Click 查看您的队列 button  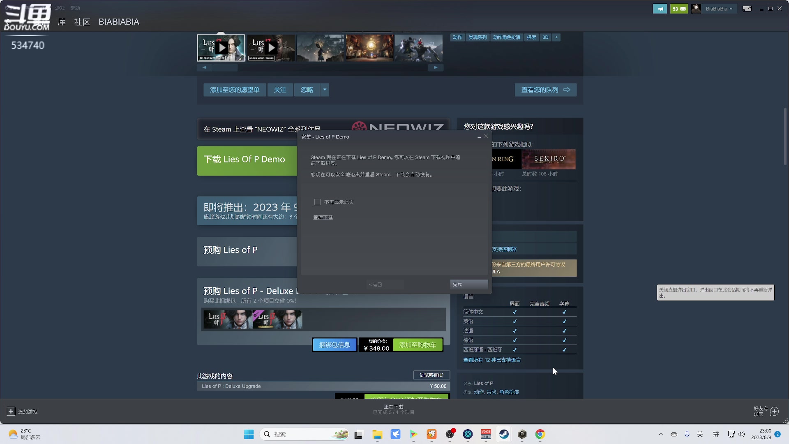coord(546,90)
